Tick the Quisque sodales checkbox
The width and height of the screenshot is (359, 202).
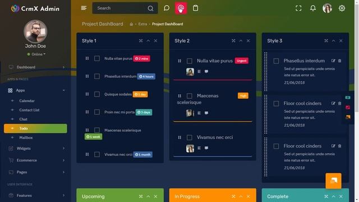(97, 94)
